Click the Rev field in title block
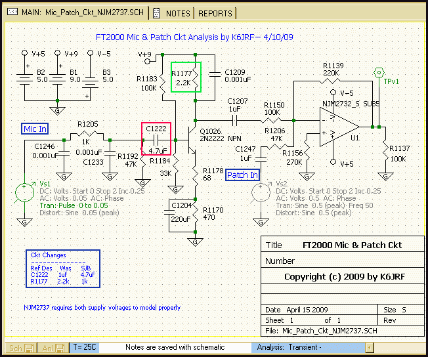Screen dimensions: 428x357 coord(401,320)
